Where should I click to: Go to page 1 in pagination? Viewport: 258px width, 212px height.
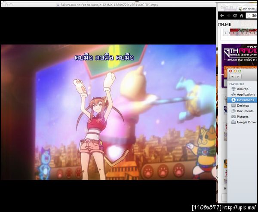pos(225,33)
